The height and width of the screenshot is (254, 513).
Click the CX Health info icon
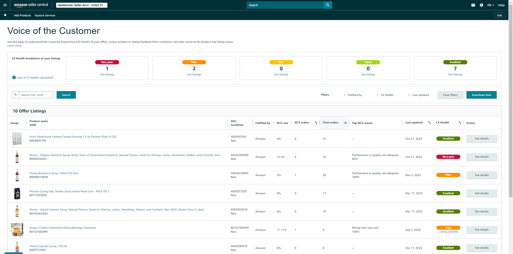14,77
